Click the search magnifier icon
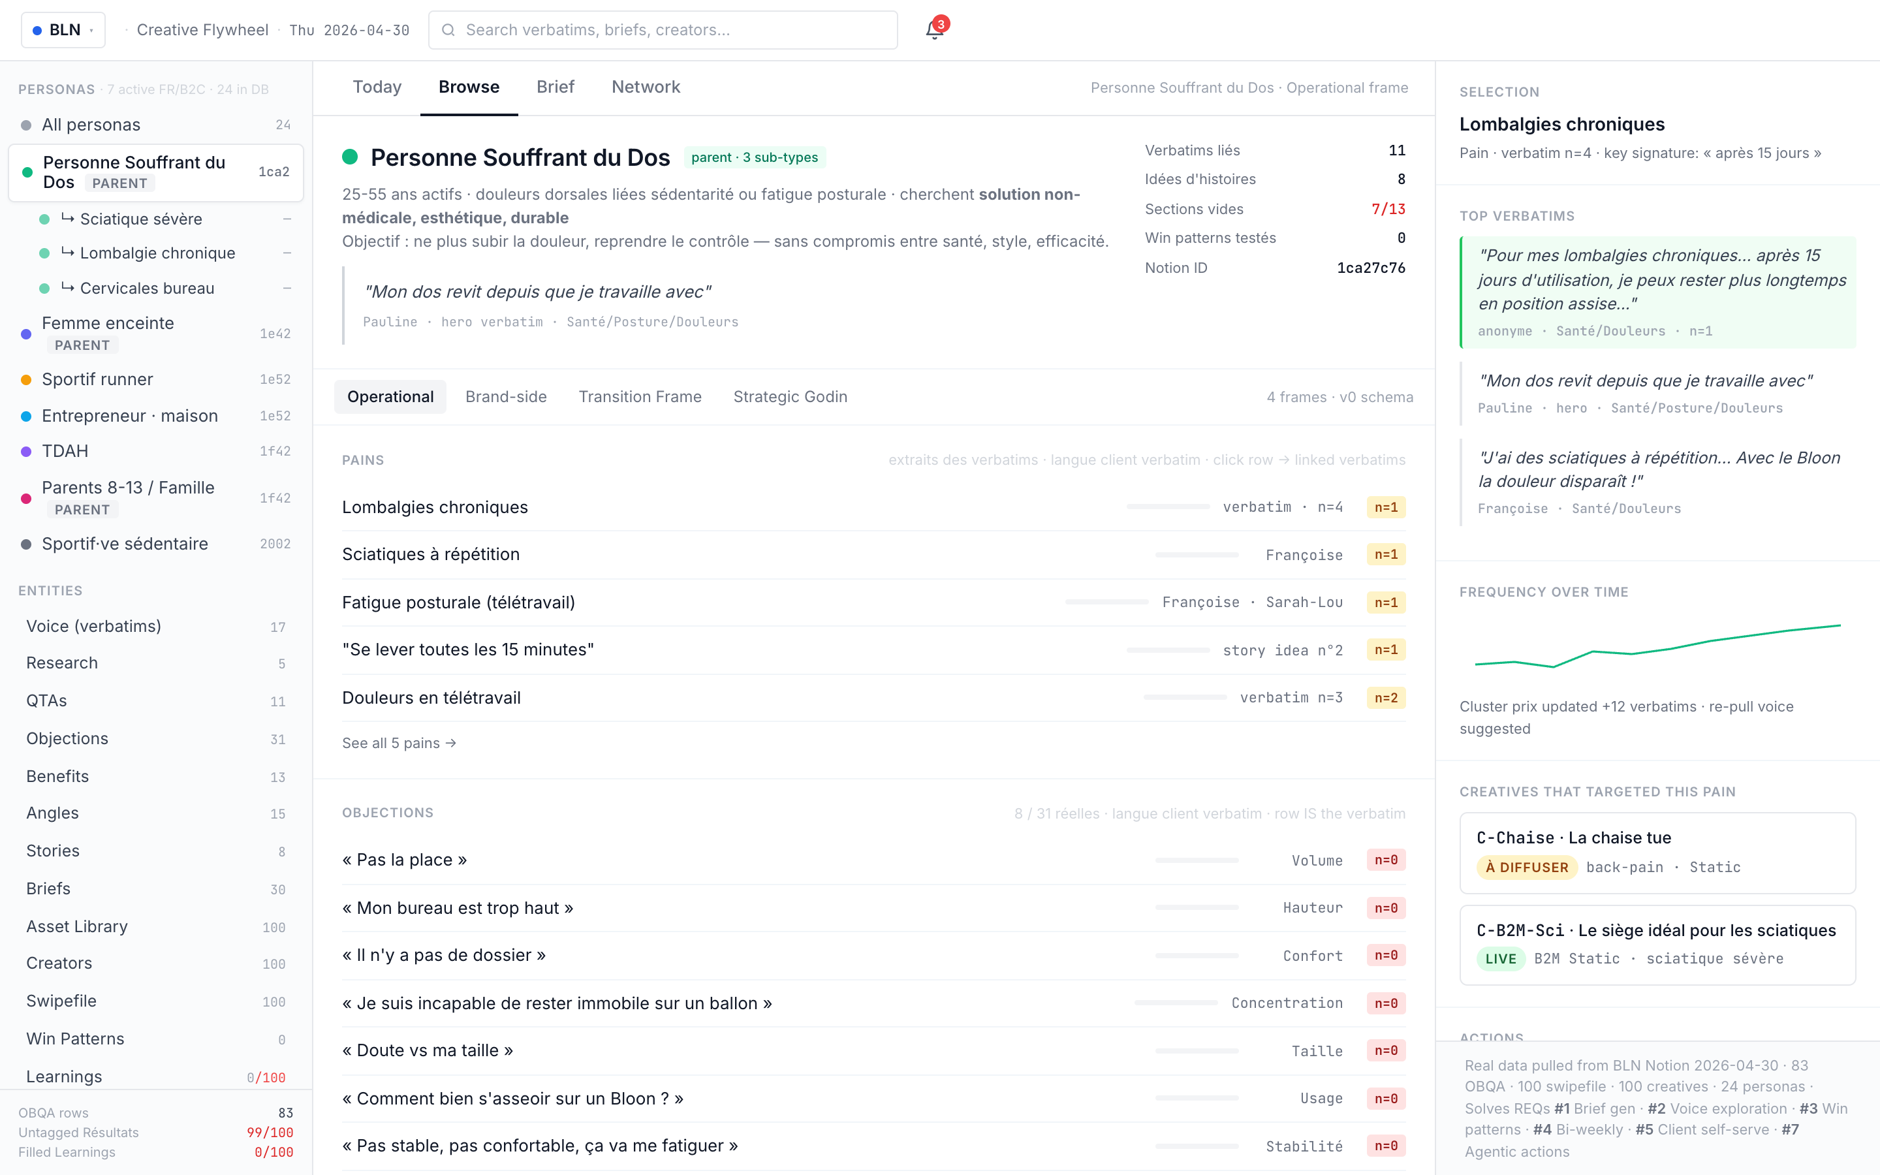Image resolution: width=1880 pixels, height=1175 pixels. point(448,30)
